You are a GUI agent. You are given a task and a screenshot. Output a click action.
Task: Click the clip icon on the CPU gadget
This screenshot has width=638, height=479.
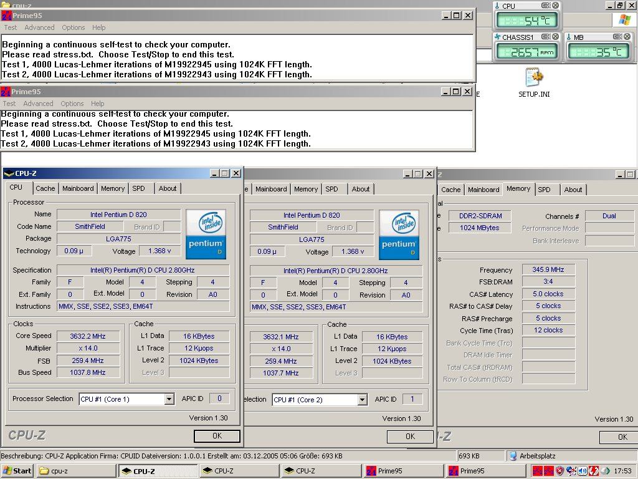(x=546, y=5)
